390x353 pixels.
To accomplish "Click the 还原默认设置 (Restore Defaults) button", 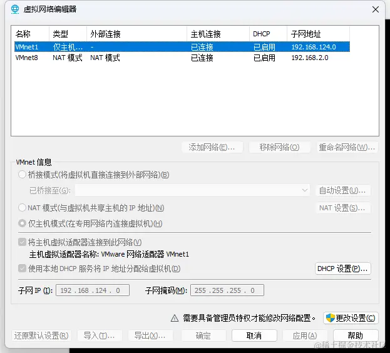I will click(x=41, y=335).
